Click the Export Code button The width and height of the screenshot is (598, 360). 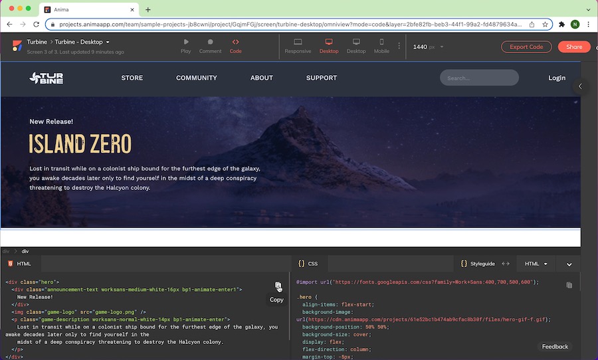pos(526,46)
